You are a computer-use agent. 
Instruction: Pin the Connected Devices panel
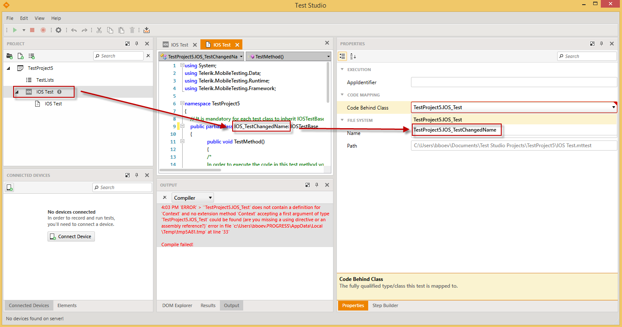[x=136, y=175]
